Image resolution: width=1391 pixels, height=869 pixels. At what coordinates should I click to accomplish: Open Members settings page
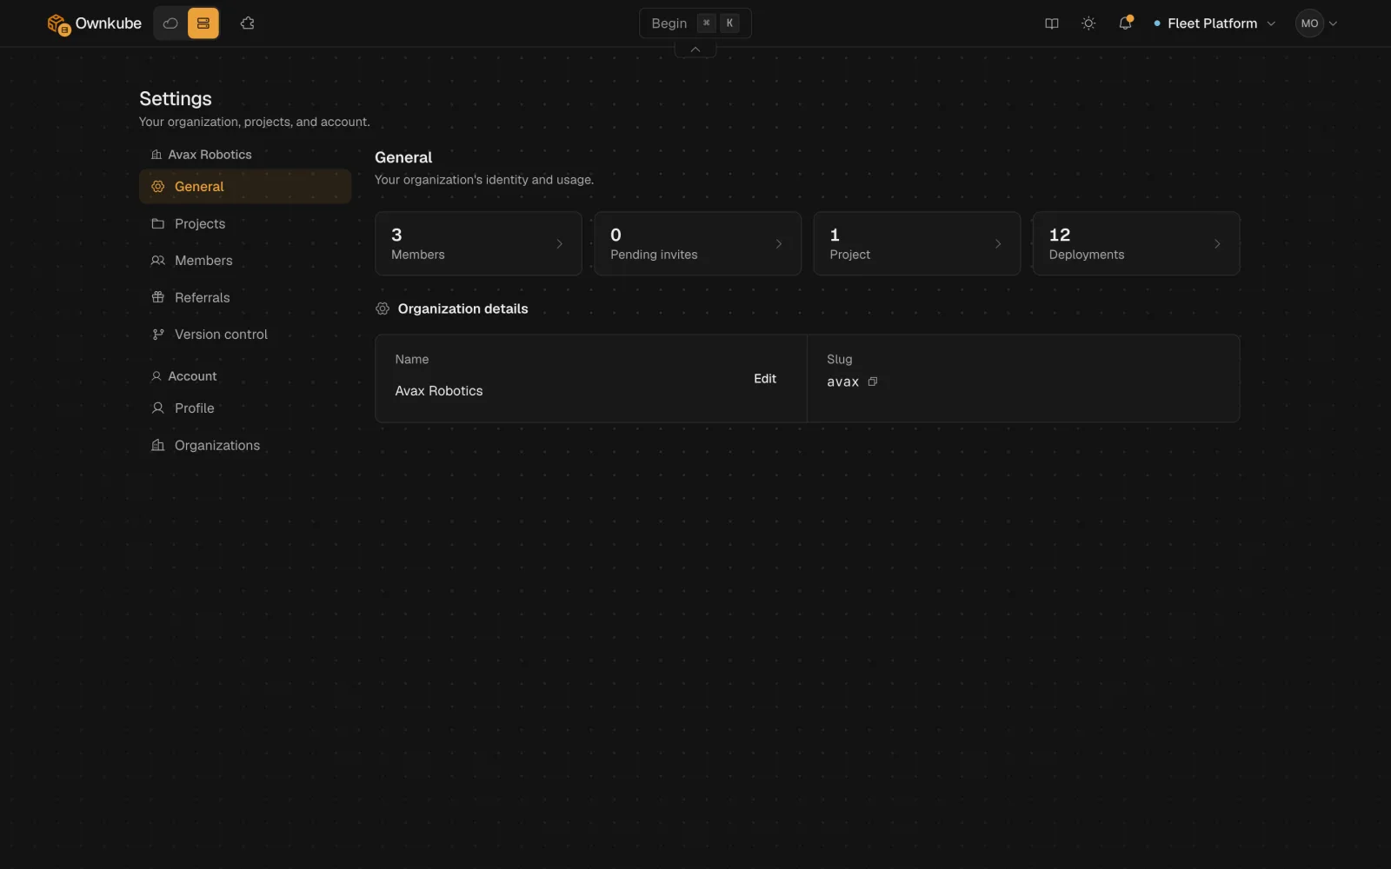coord(245,260)
